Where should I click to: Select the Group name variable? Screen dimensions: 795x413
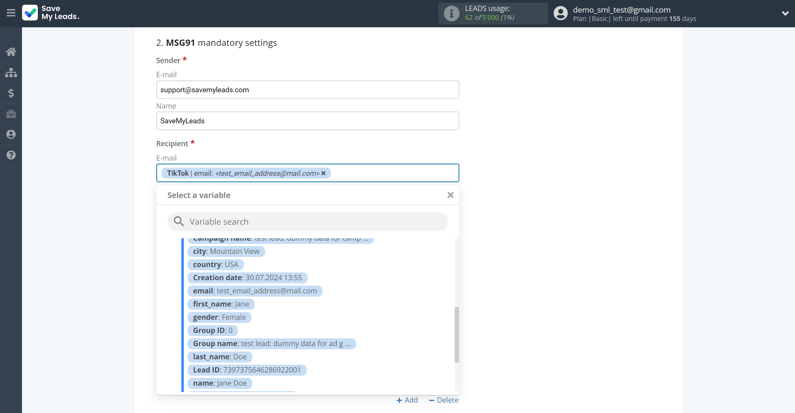click(271, 344)
